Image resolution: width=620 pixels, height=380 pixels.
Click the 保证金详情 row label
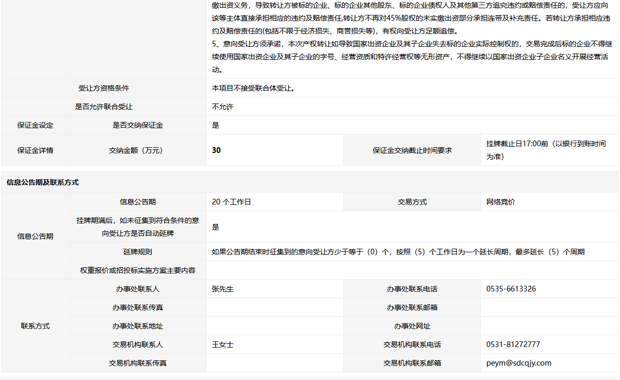[x=35, y=150]
